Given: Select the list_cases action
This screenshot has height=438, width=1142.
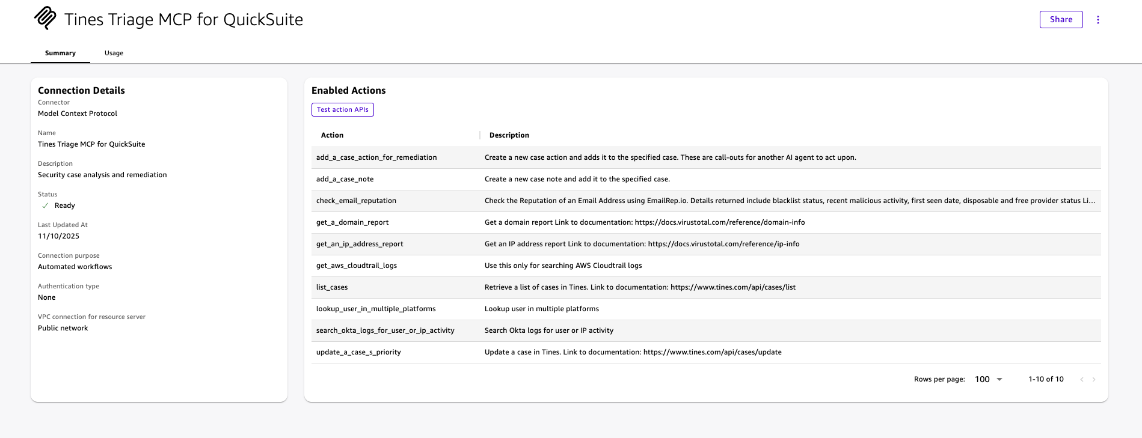Looking at the screenshot, I should 332,287.
